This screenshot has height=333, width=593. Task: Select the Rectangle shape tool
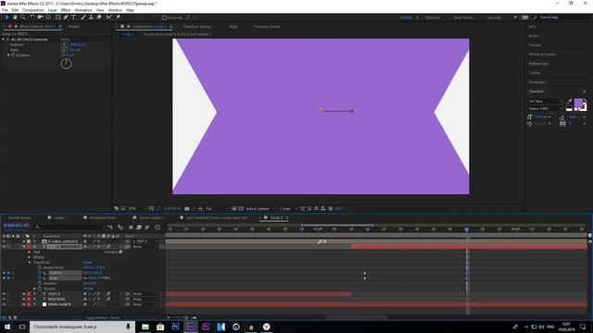coord(57,18)
